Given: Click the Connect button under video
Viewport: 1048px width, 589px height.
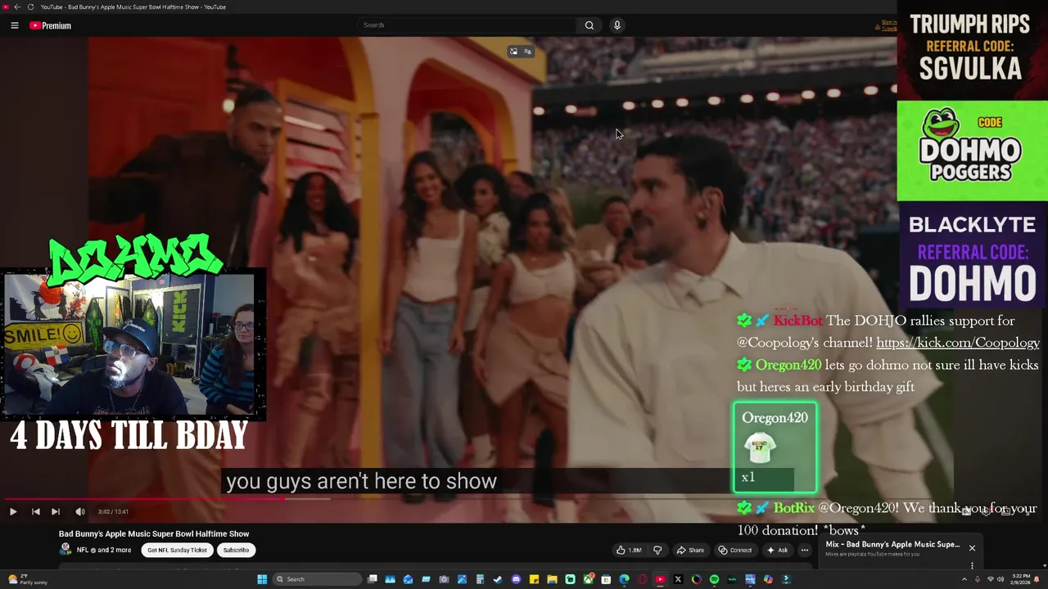Looking at the screenshot, I should 735,550.
